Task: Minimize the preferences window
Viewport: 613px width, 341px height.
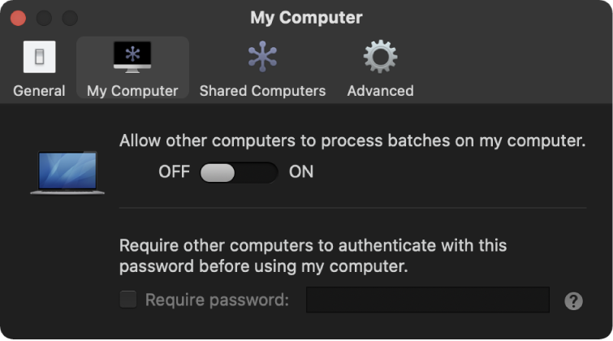Action: pyautogui.click(x=44, y=18)
